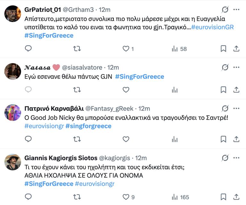Open #SingForGreece hashtag in Natasa's tweet

coord(139,77)
